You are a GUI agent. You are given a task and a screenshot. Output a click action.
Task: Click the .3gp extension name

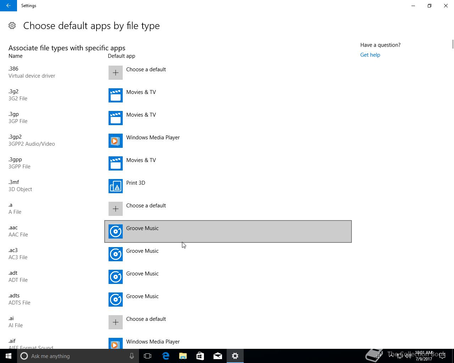pyautogui.click(x=13, y=114)
